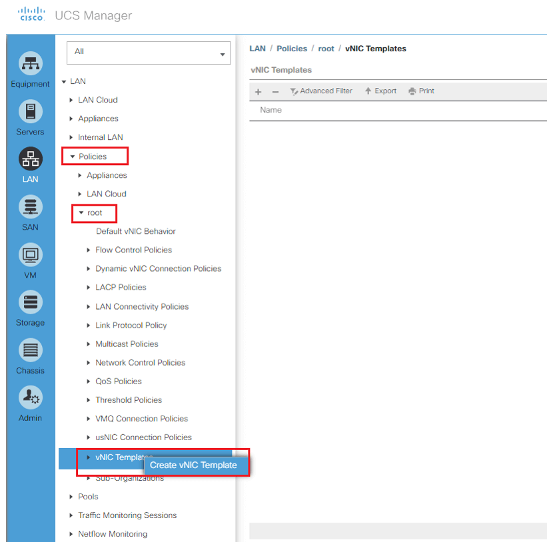
Task: Click the Export arrow icon
Action: pyautogui.click(x=368, y=91)
